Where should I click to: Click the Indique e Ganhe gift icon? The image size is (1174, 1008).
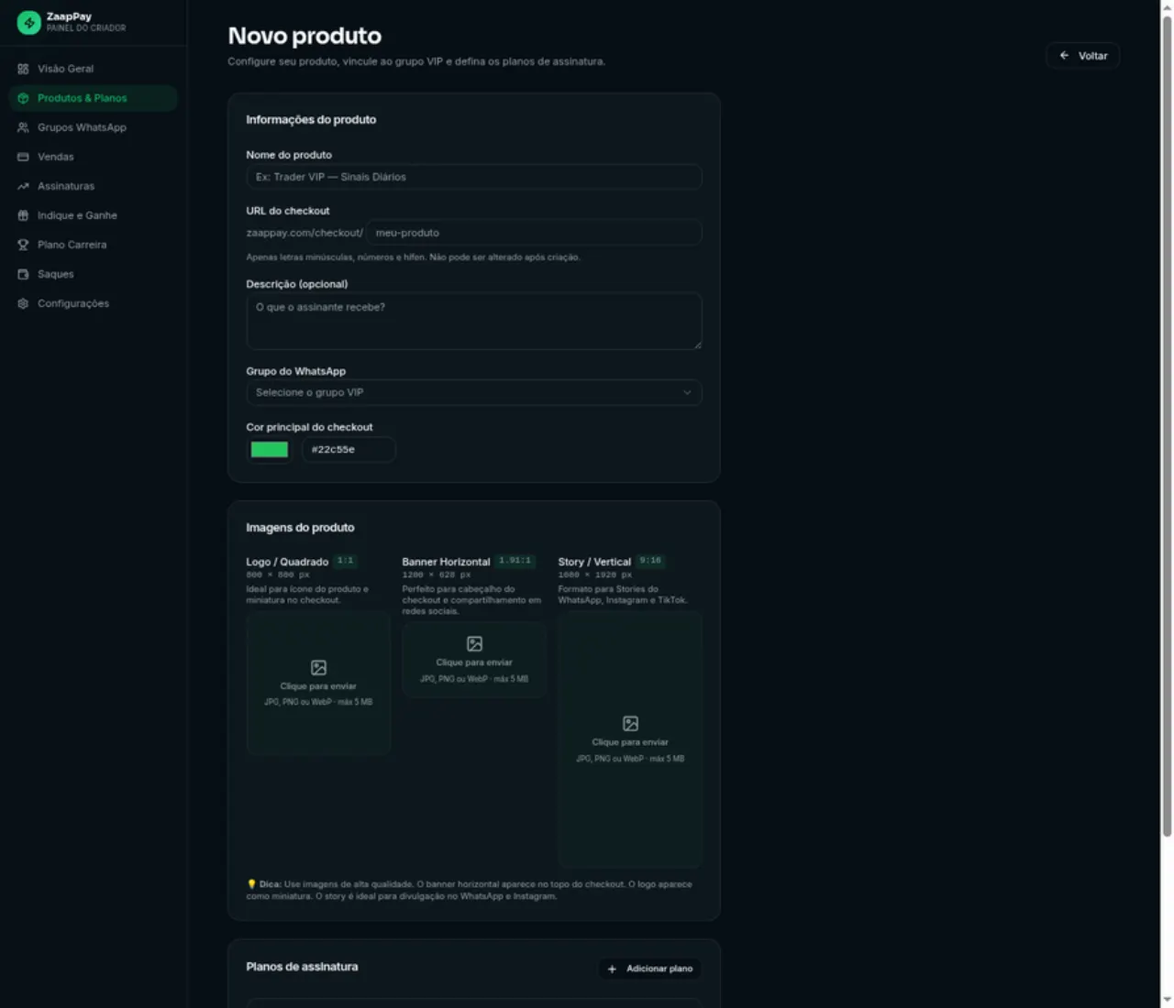pyautogui.click(x=23, y=215)
